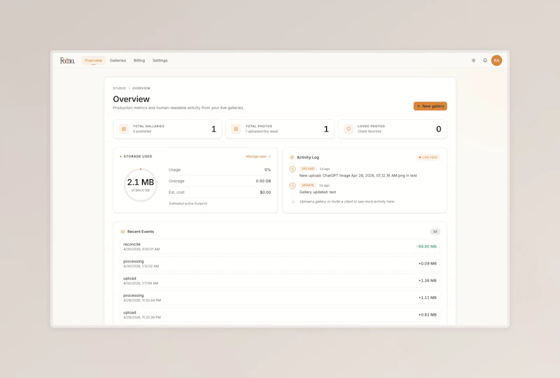The height and width of the screenshot is (378, 560).
Task: Click the Estimated active footprint note
Action: pos(188,204)
